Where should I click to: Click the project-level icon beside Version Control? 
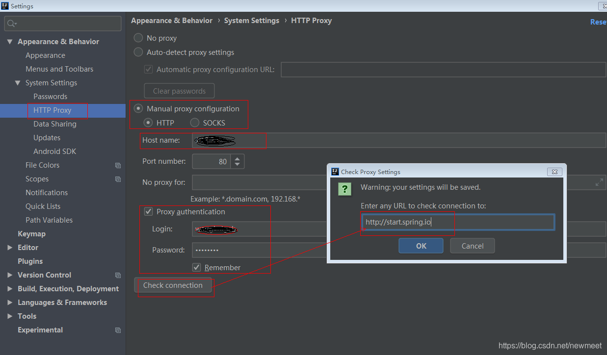coord(118,275)
